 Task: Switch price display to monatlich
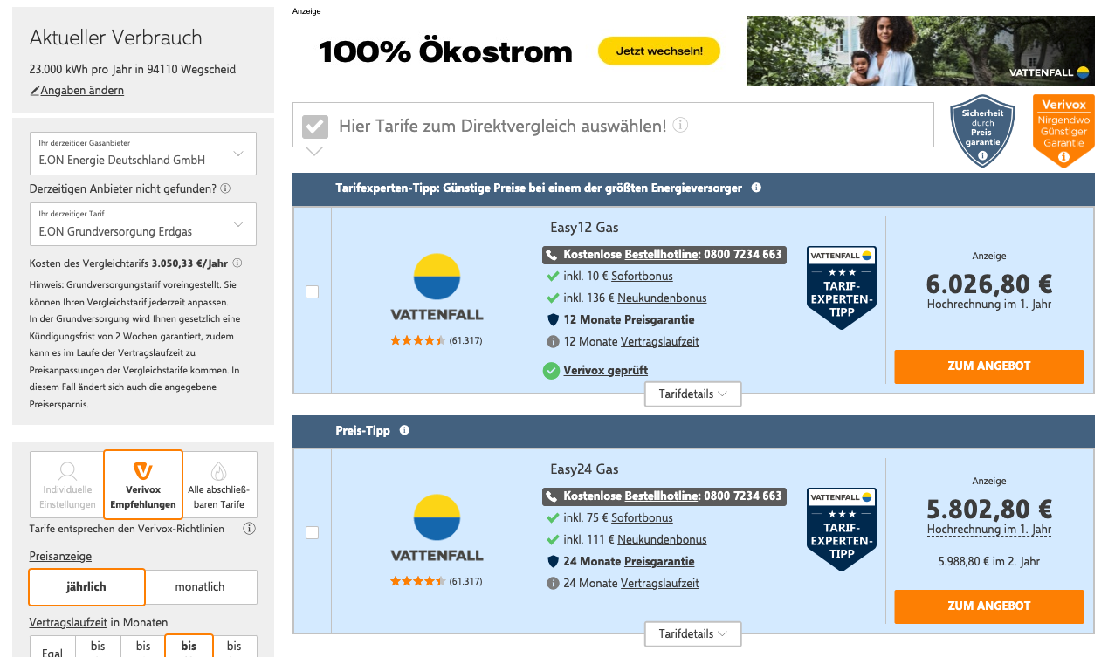[x=200, y=587]
